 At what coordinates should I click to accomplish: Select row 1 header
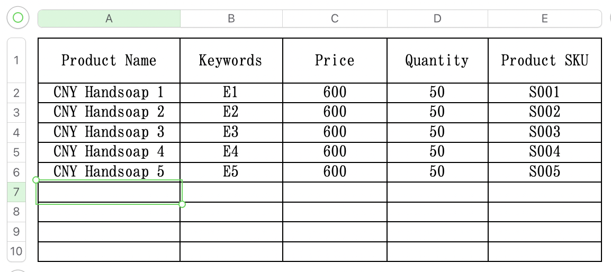point(16,60)
